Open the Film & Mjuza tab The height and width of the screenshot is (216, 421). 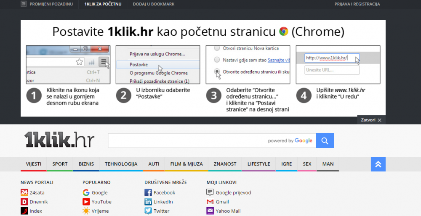(x=187, y=164)
